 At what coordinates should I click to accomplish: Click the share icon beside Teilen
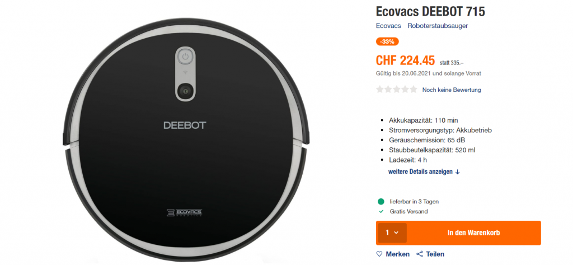[420, 254]
